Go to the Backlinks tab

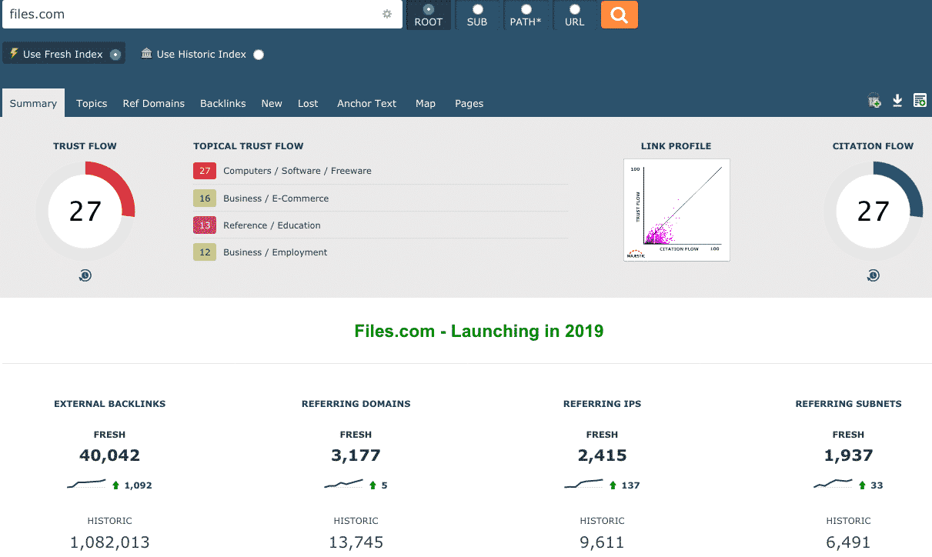(222, 104)
